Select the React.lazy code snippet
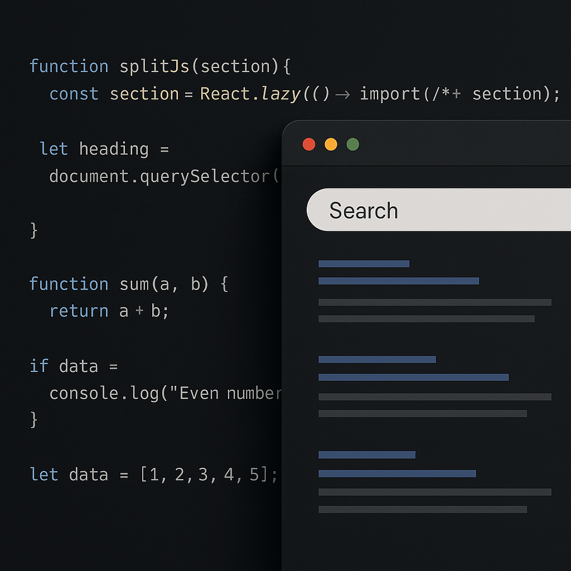 pos(251,94)
